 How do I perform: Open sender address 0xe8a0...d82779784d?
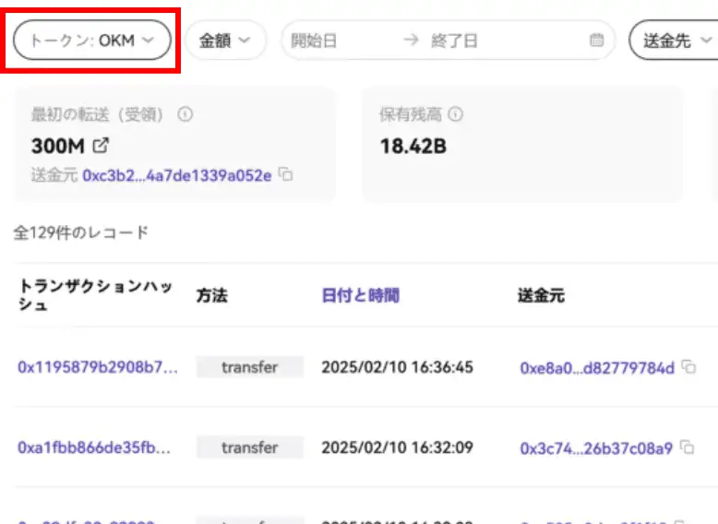(x=597, y=368)
